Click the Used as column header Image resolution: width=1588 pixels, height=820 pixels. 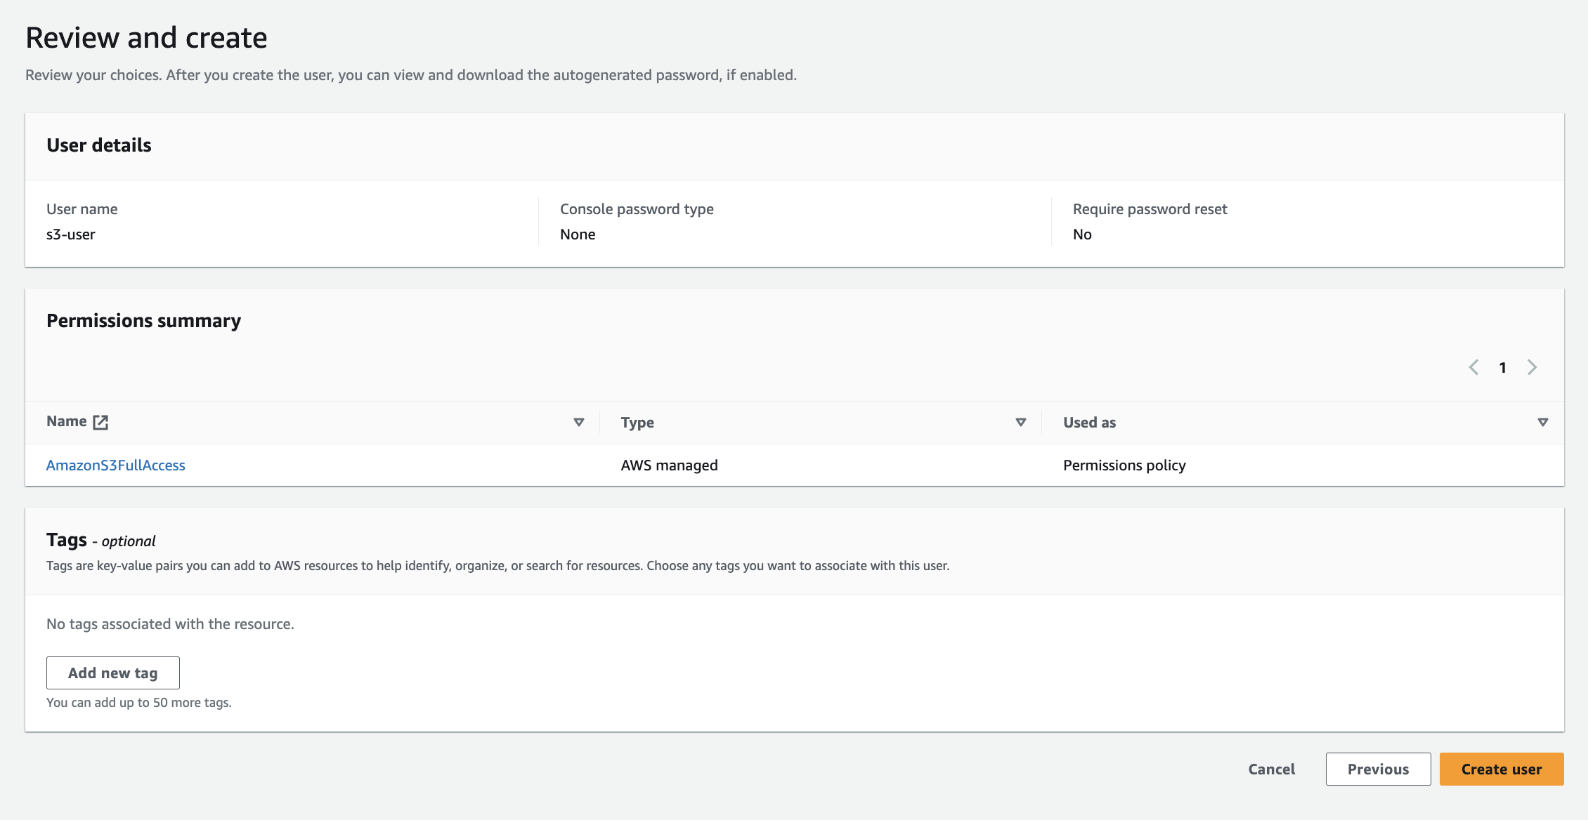pos(1089,423)
